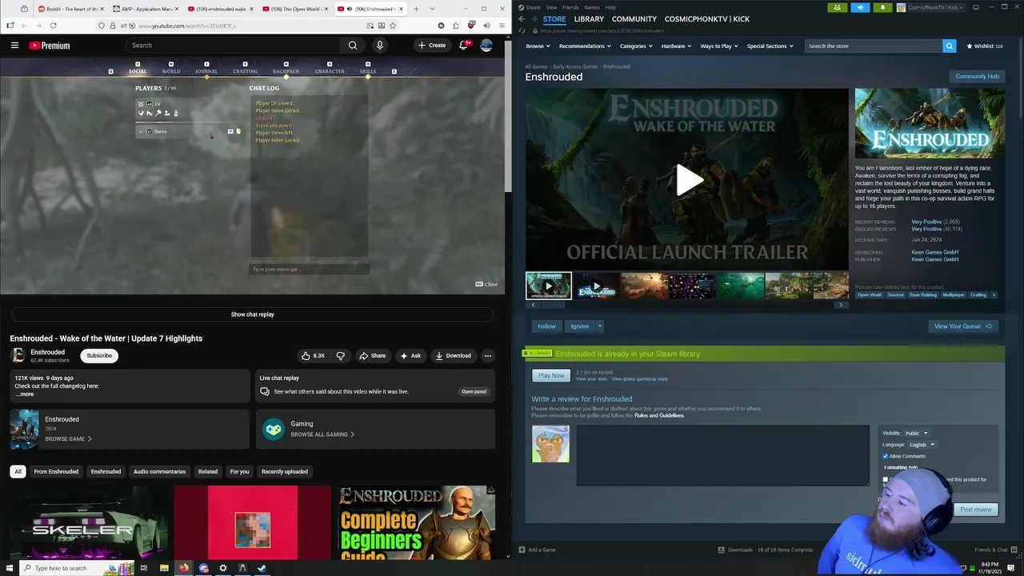
Task: Open Firefox application menu
Action: point(500,26)
